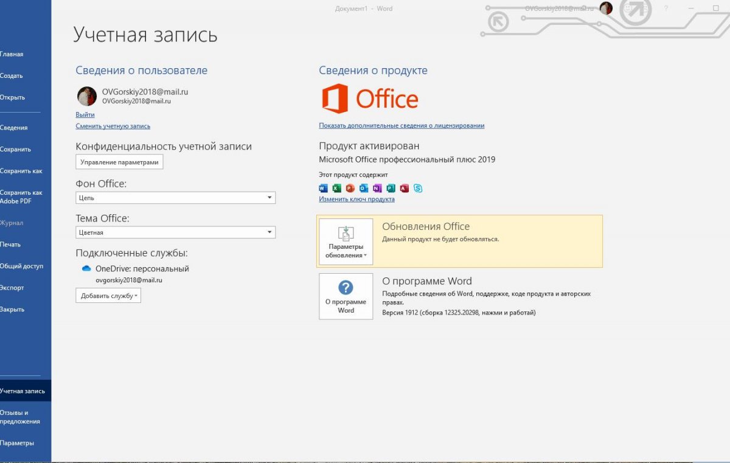Viewport: 730px width, 463px height.
Task: Click the О программе Word button
Action: 346,296
